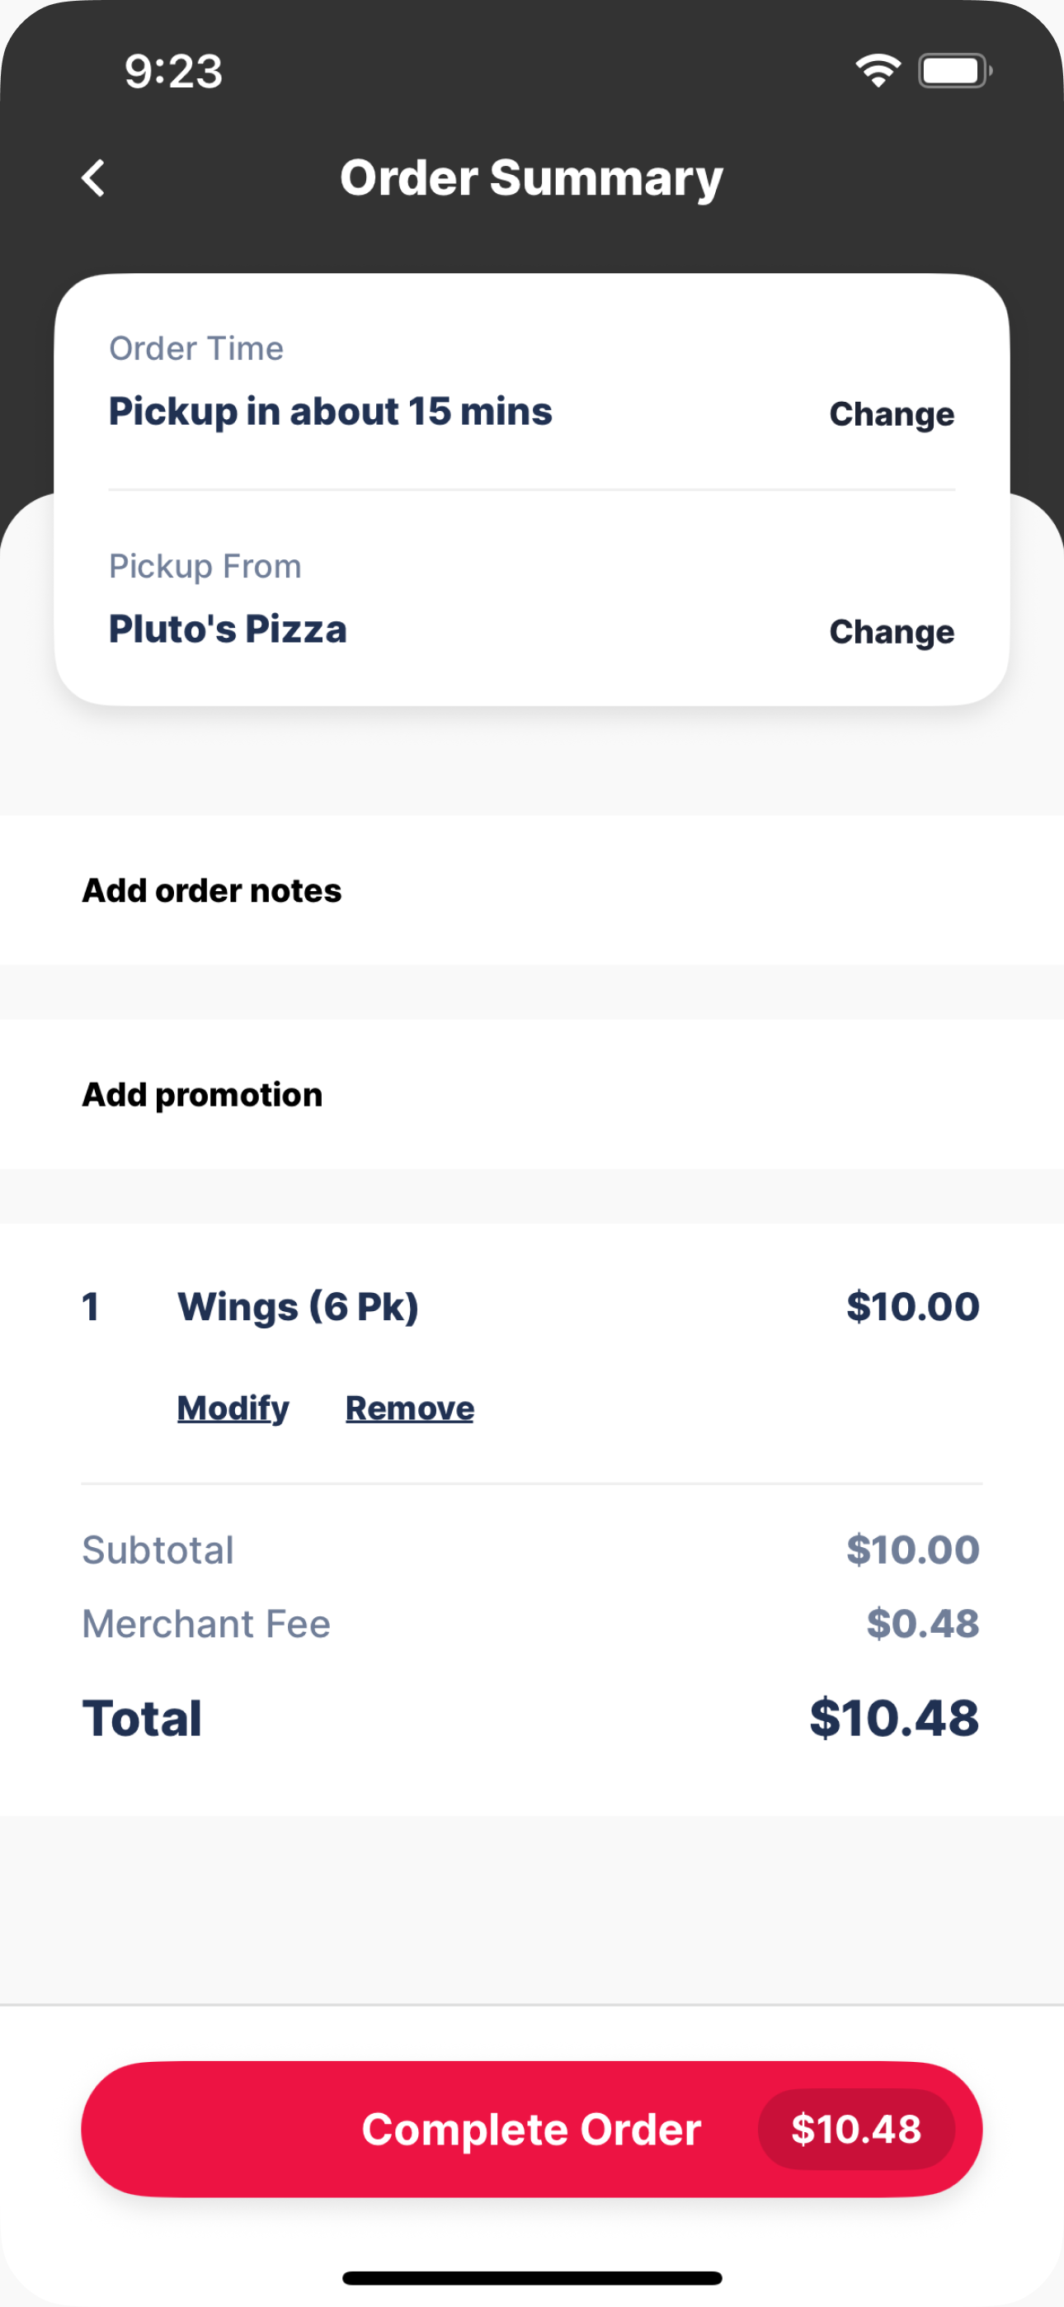Tap the back arrow icon
Viewport: 1064px width, 2307px height.
(93, 177)
